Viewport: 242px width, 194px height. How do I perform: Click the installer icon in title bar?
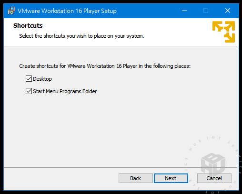(11, 11)
